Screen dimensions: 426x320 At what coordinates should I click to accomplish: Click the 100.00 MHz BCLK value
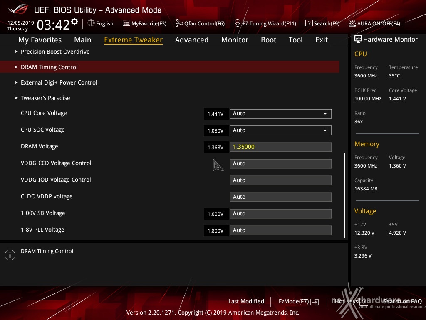tap(368, 98)
